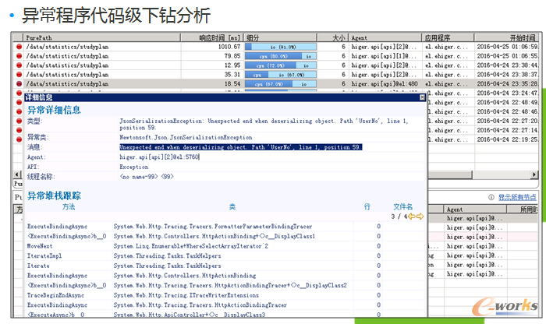Open the 显示所有节点 link
Image resolution: width=546 pixels, height=324 pixels.
pyautogui.click(x=519, y=198)
